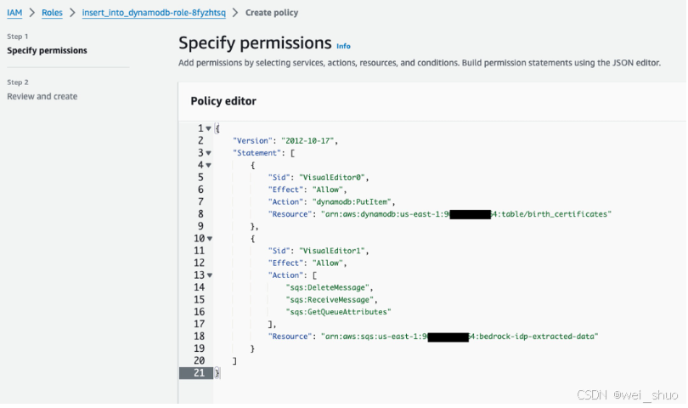
Task: Click "Allow" effect value on line 12
Action: [x=327, y=263]
